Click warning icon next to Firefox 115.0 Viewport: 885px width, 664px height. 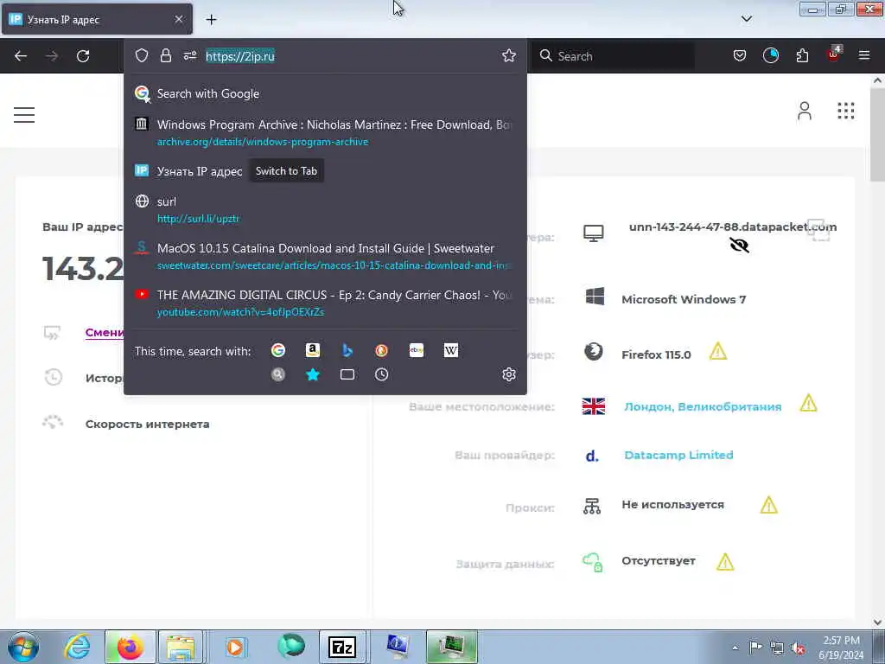(718, 352)
